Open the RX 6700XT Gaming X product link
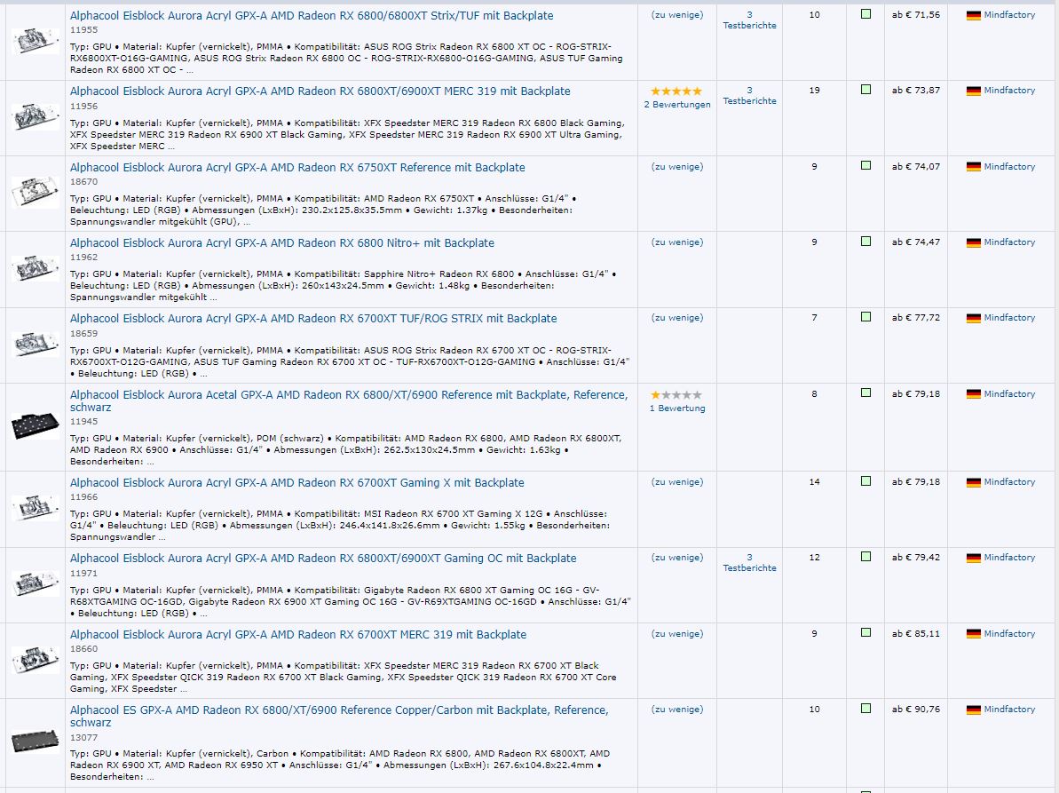The width and height of the screenshot is (1059, 793). coord(297,483)
